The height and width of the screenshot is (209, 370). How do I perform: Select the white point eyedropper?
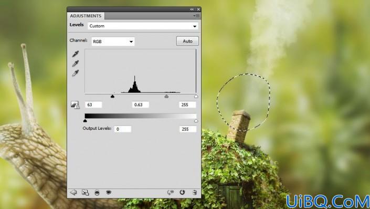76,73
